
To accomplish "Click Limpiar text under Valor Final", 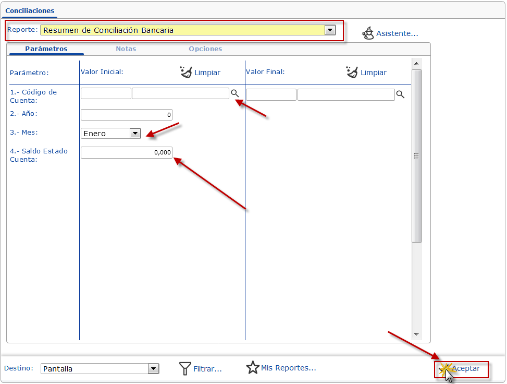I will [374, 73].
